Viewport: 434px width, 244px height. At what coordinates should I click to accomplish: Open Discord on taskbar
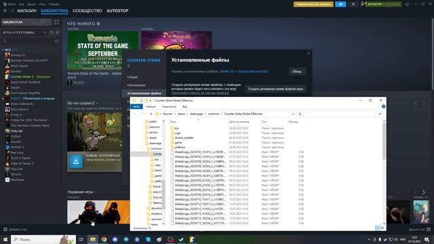(115, 239)
